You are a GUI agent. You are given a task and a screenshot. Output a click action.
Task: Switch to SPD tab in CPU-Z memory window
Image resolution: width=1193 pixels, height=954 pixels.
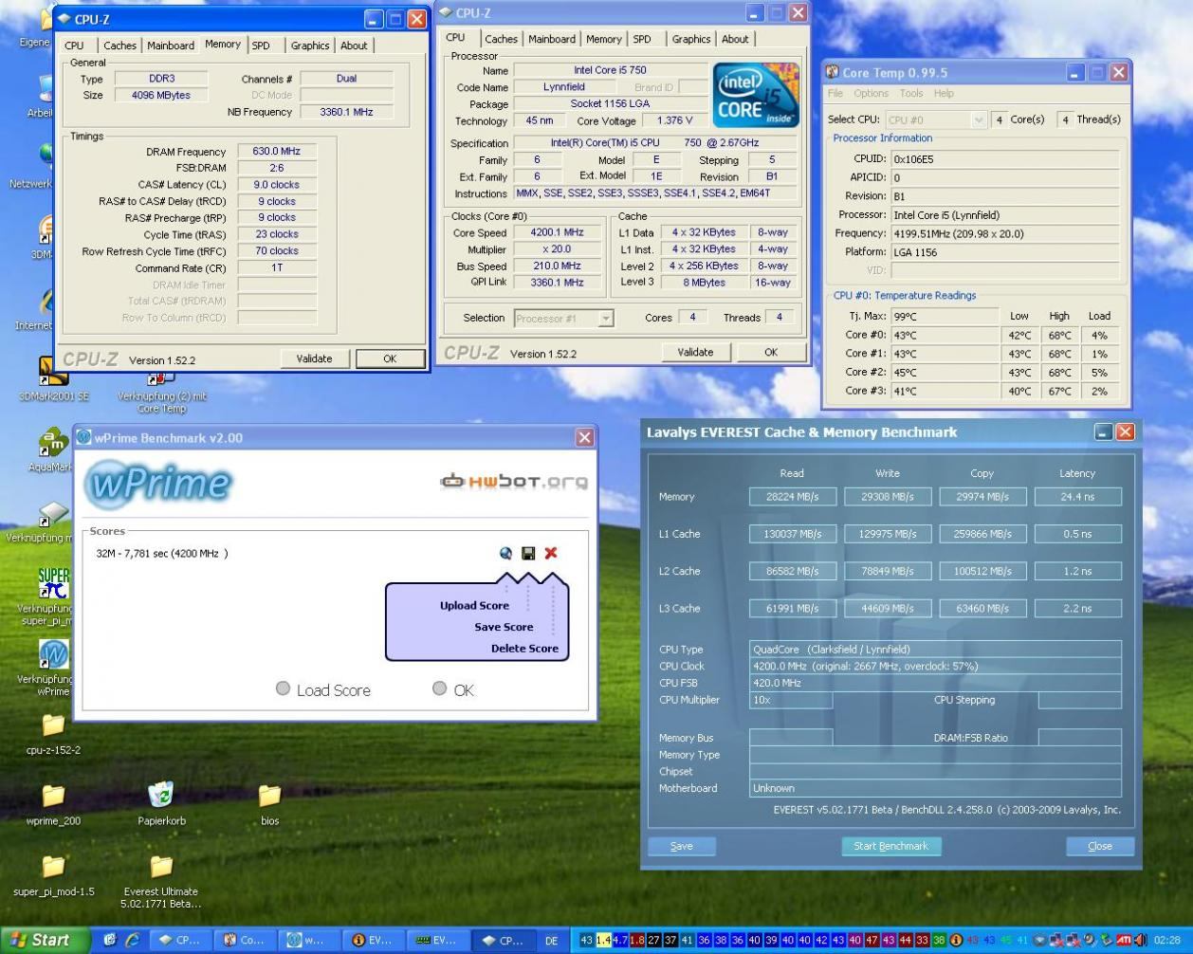[x=261, y=46]
